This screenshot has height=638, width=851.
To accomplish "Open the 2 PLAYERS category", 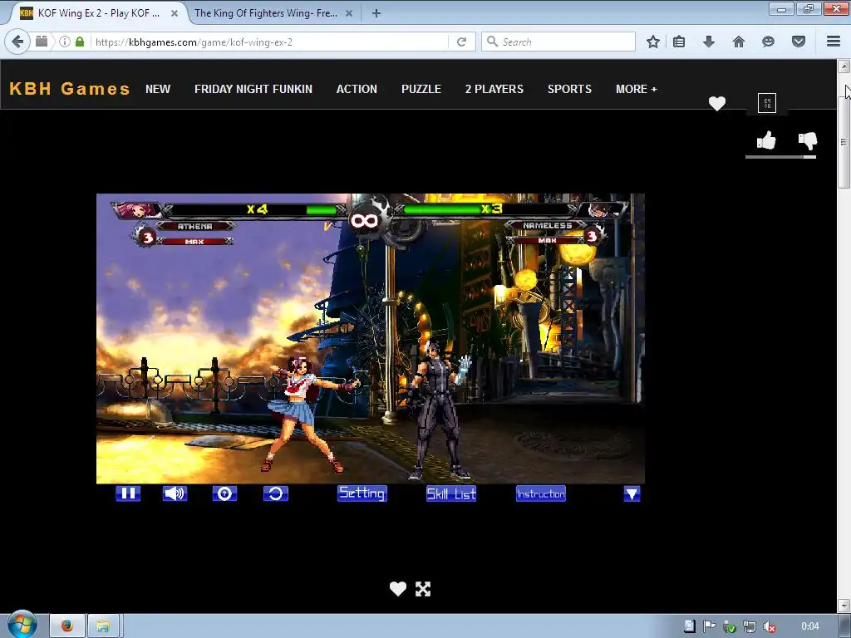I will pyautogui.click(x=494, y=89).
